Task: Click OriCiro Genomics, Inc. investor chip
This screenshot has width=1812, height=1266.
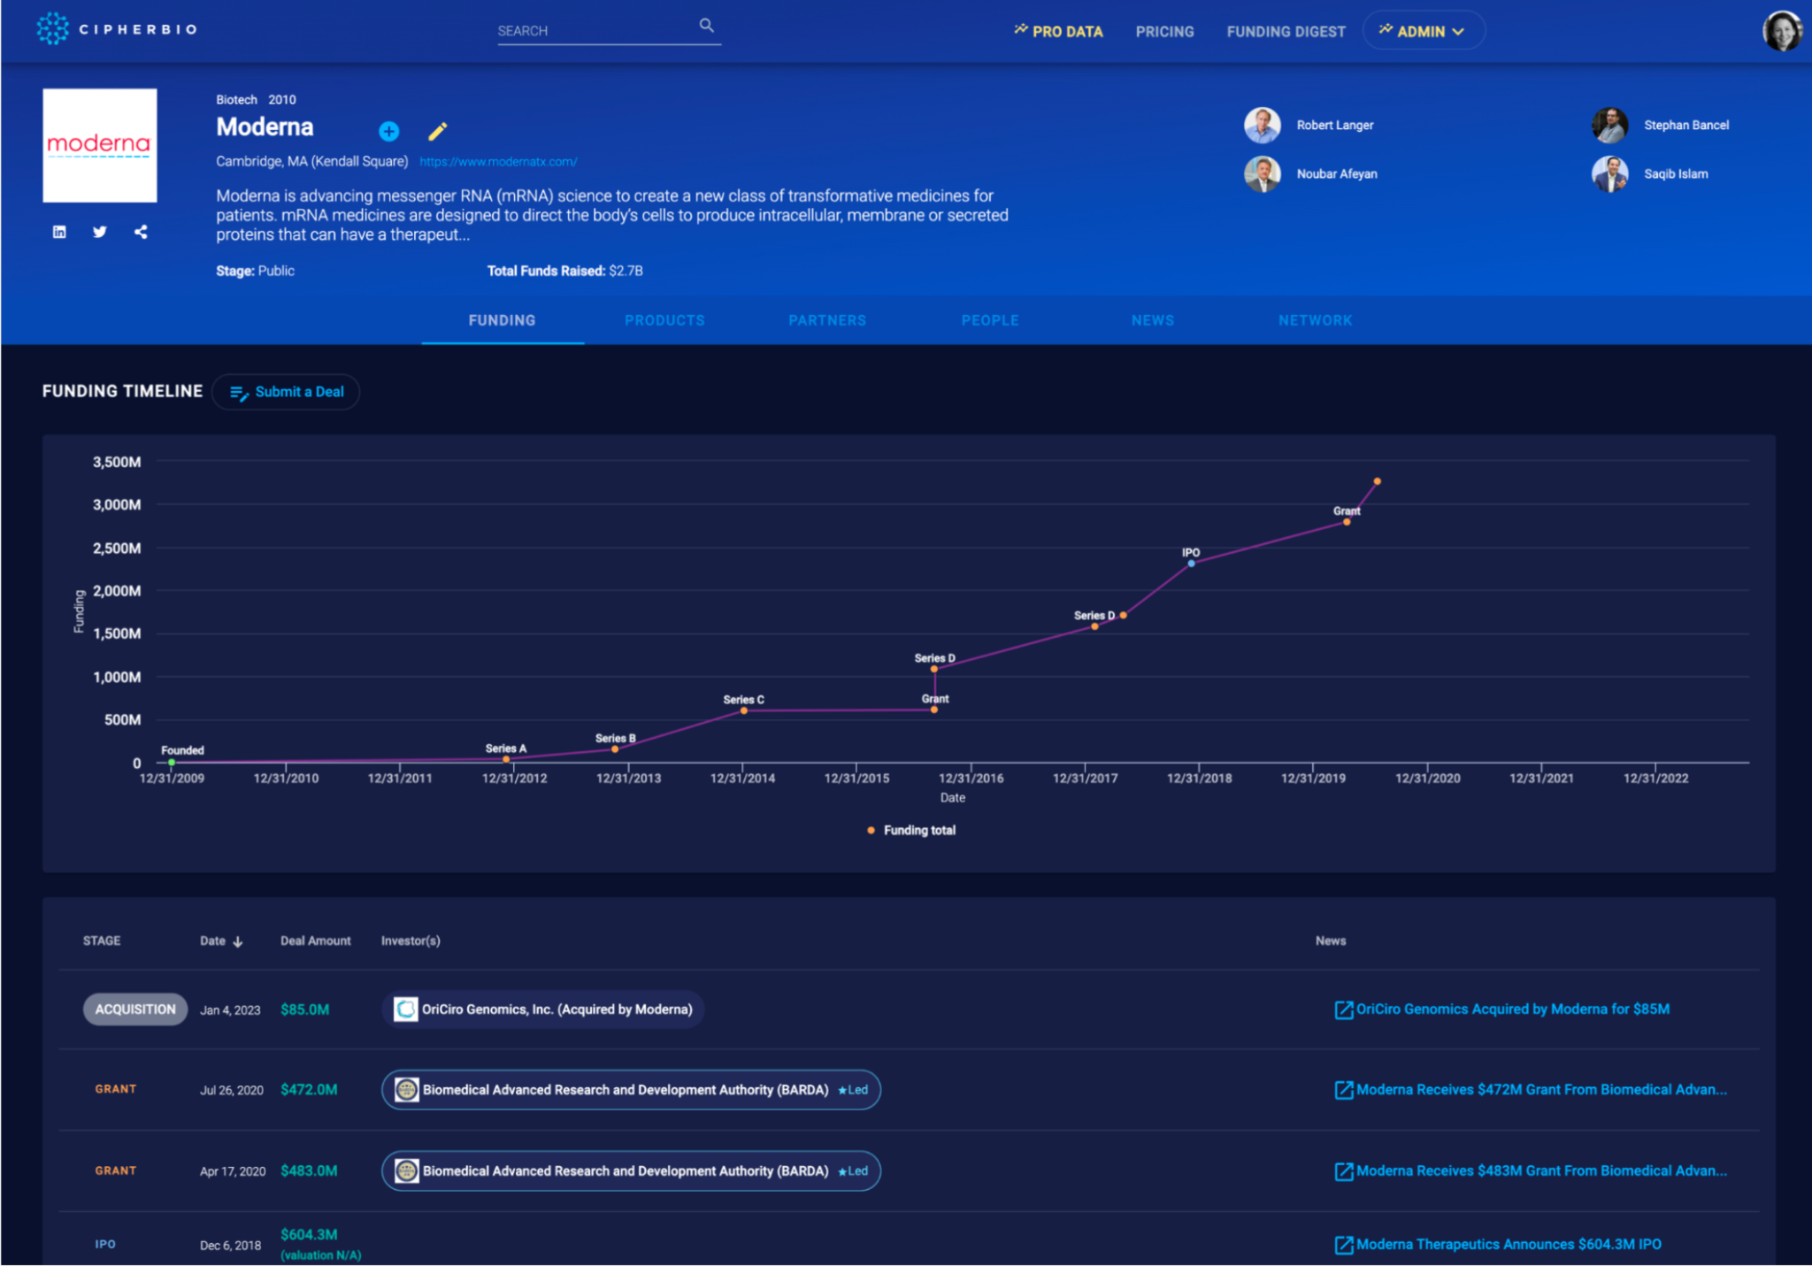Action: point(543,1009)
